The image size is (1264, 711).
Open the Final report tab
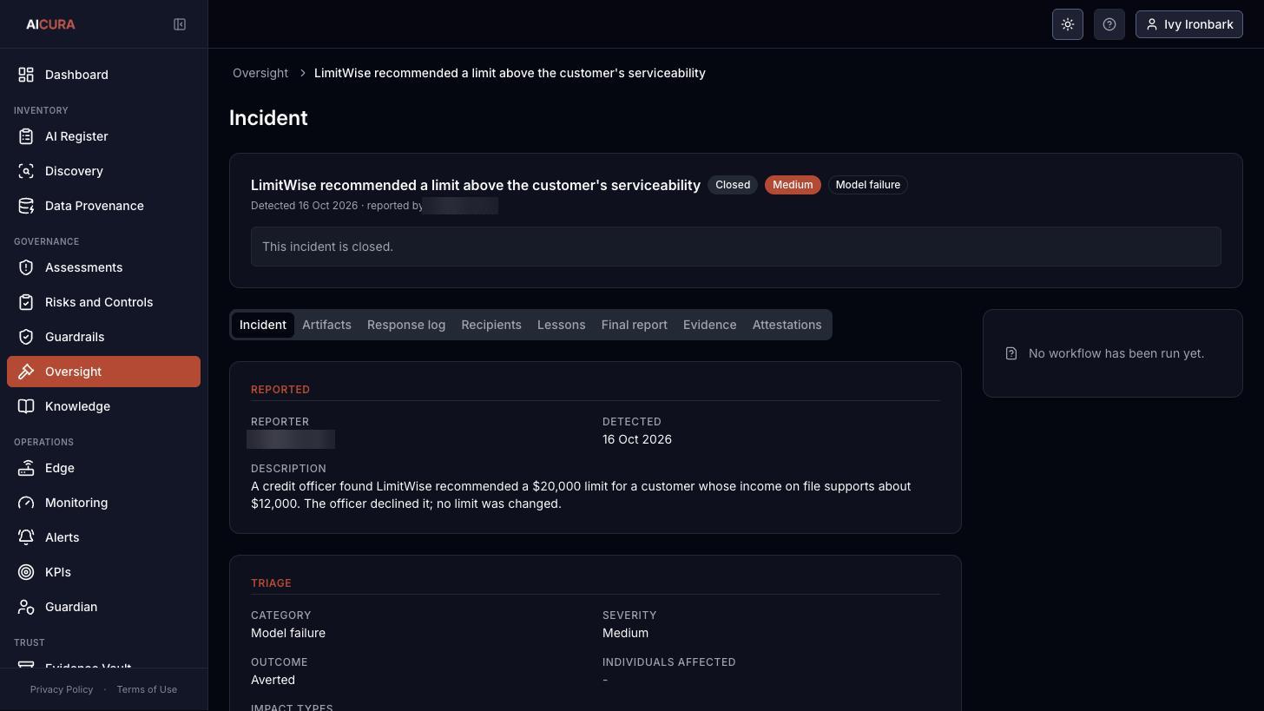635,325
